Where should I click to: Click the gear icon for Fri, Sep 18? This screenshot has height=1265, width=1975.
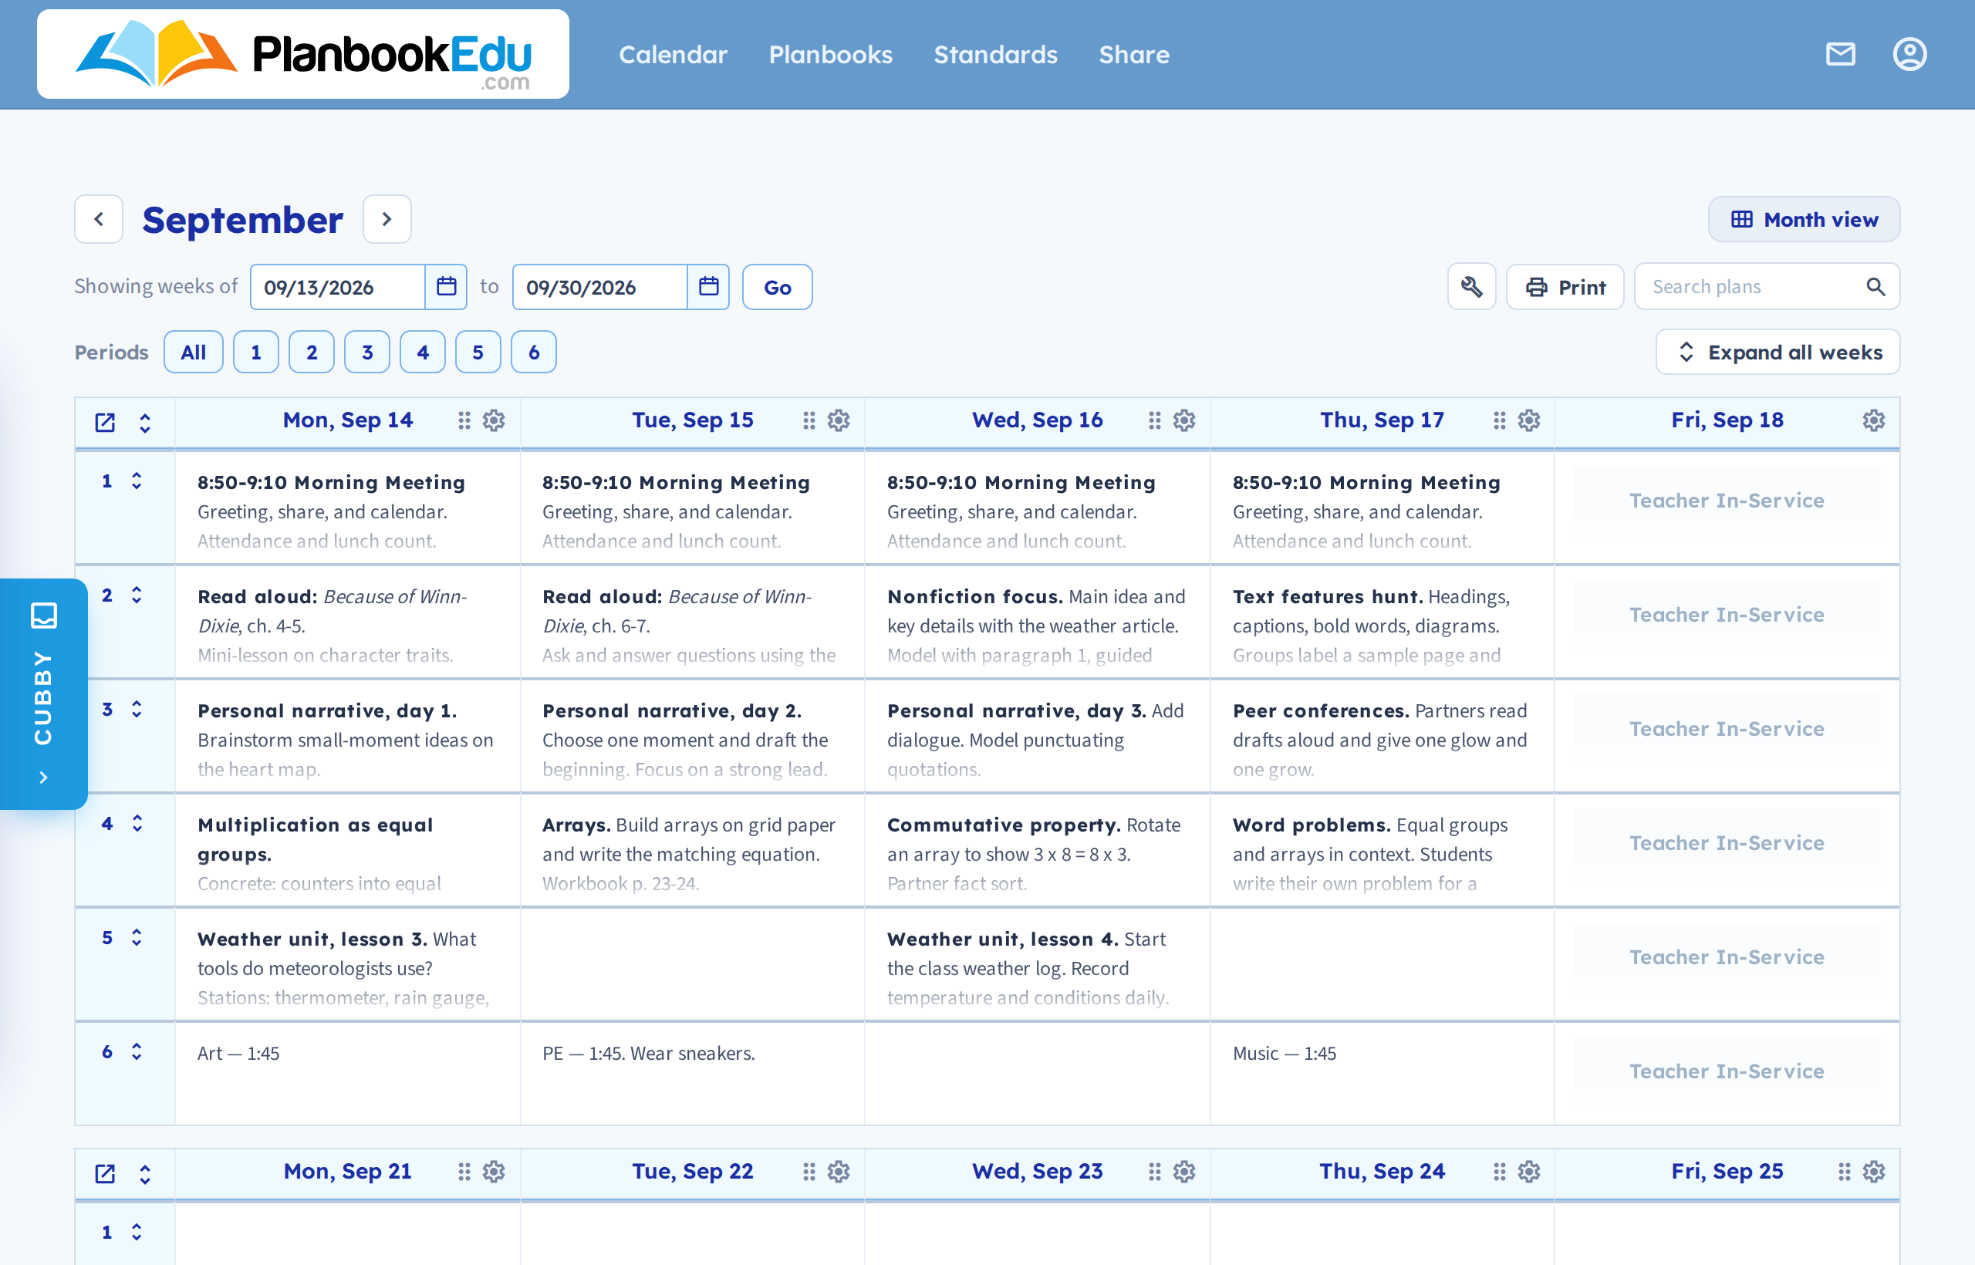(1873, 420)
